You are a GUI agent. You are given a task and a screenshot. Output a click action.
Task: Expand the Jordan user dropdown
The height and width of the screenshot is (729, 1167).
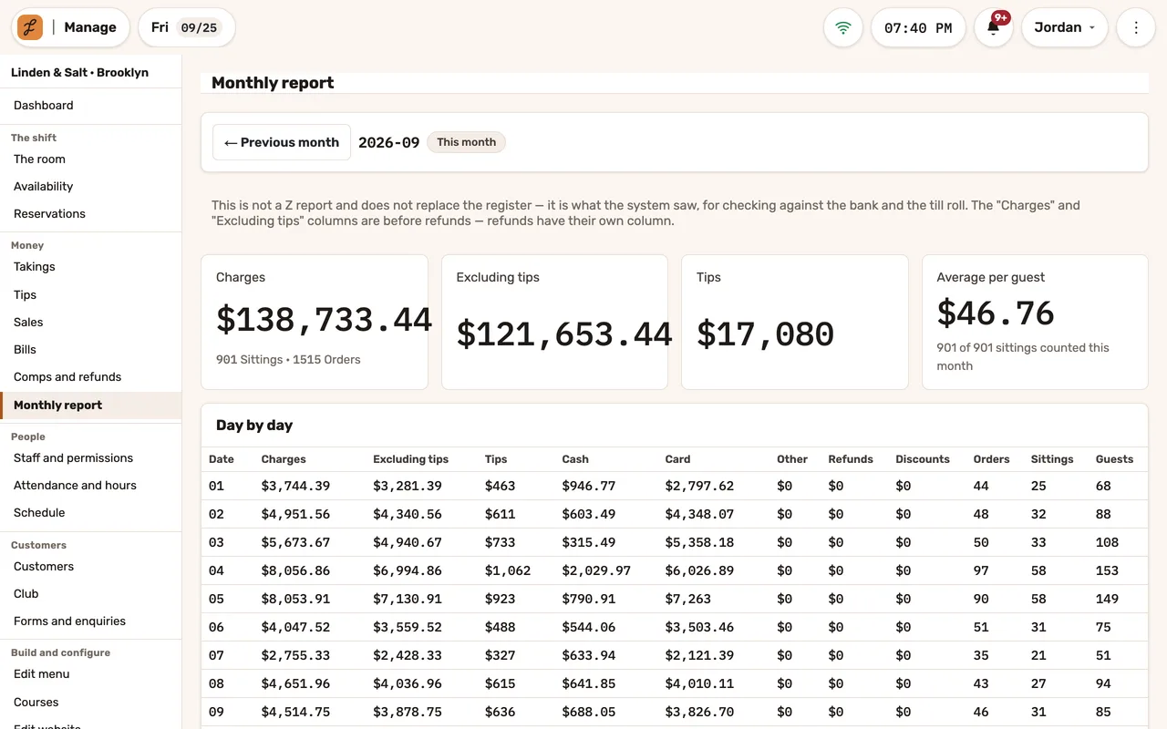(1064, 27)
